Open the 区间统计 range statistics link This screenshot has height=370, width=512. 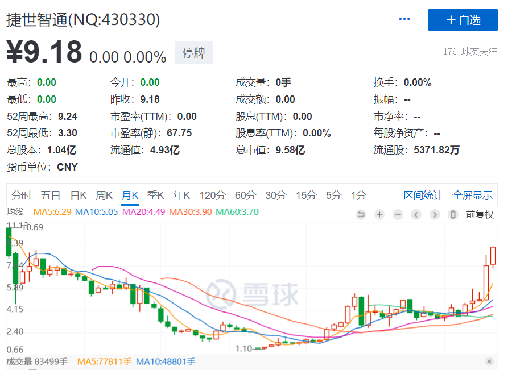(423, 196)
